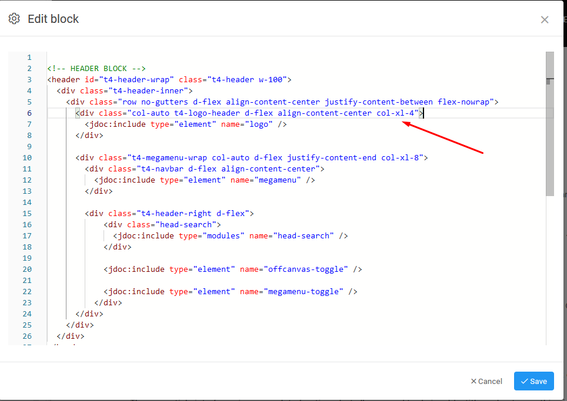
Task: Click the empty line 9 in editor
Action: (296, 147)
